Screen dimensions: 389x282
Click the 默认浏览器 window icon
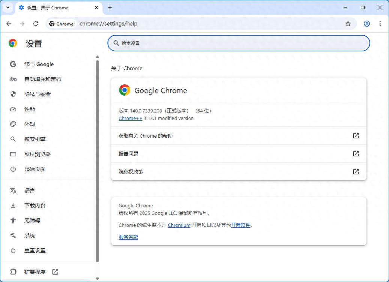coord(13,154)
